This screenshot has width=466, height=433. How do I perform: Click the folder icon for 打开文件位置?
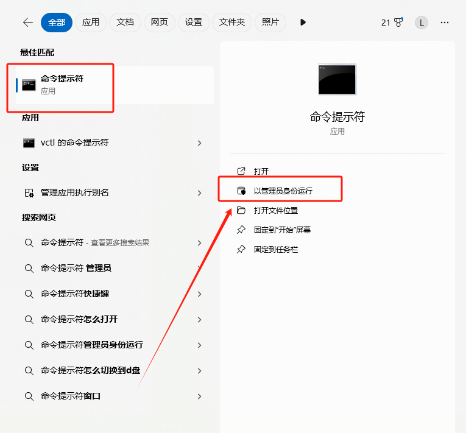[241, 210]
